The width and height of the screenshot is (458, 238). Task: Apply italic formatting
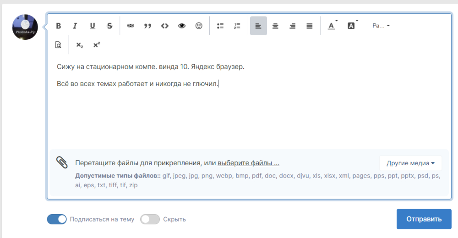click(x=75, y=26)
